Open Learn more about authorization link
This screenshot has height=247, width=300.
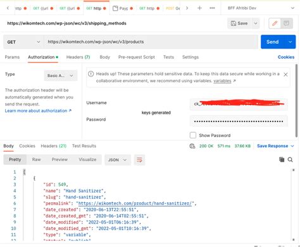pos(38,111)
